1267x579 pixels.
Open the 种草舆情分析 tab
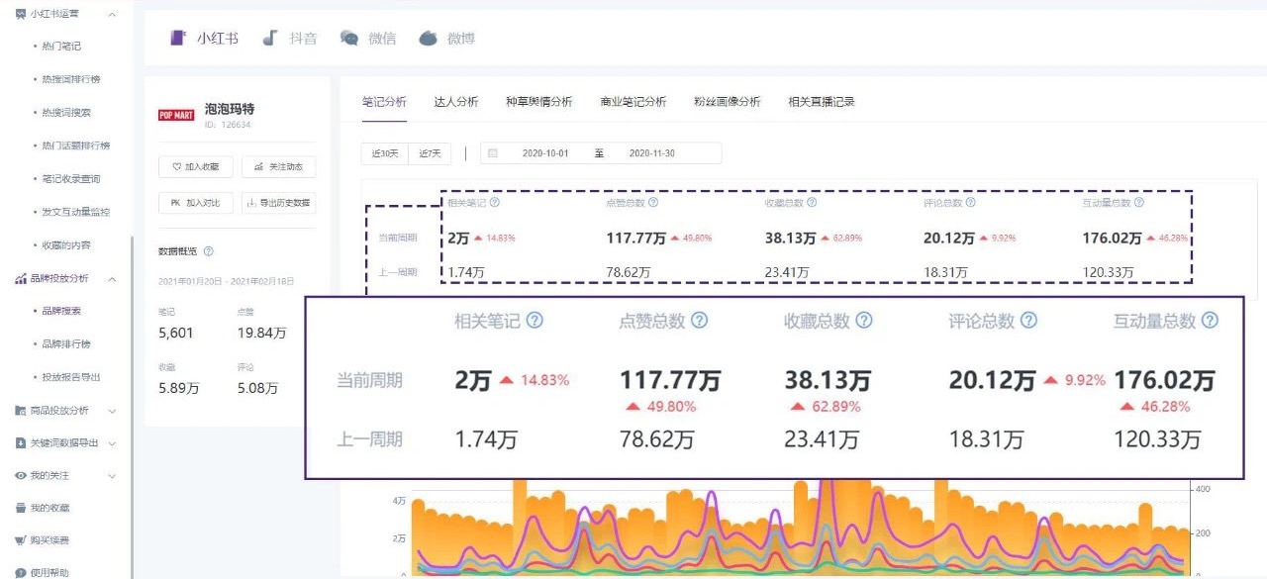(538, 101)
